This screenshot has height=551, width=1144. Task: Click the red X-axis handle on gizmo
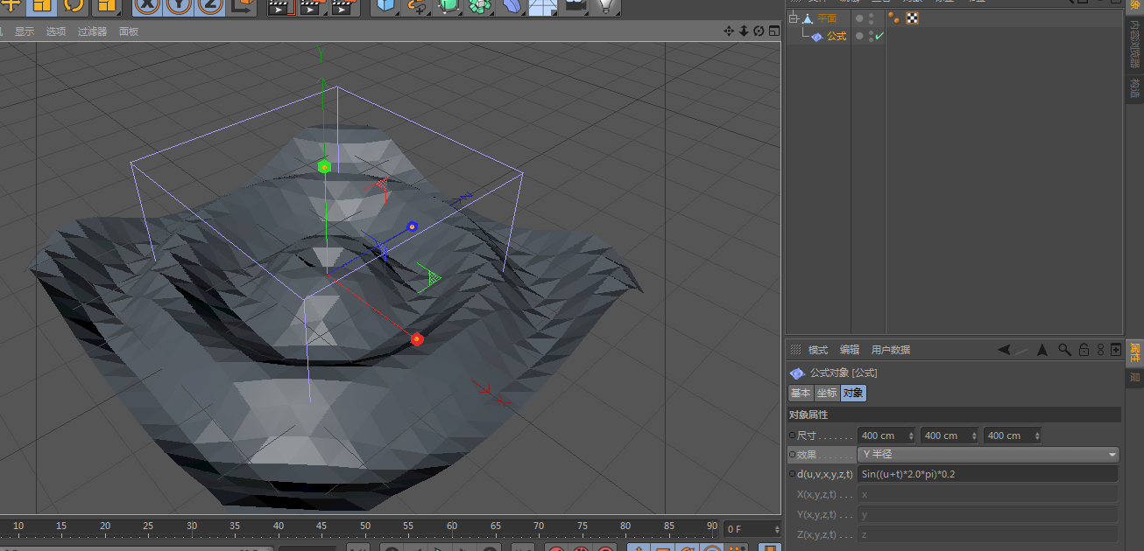(417, 339)
